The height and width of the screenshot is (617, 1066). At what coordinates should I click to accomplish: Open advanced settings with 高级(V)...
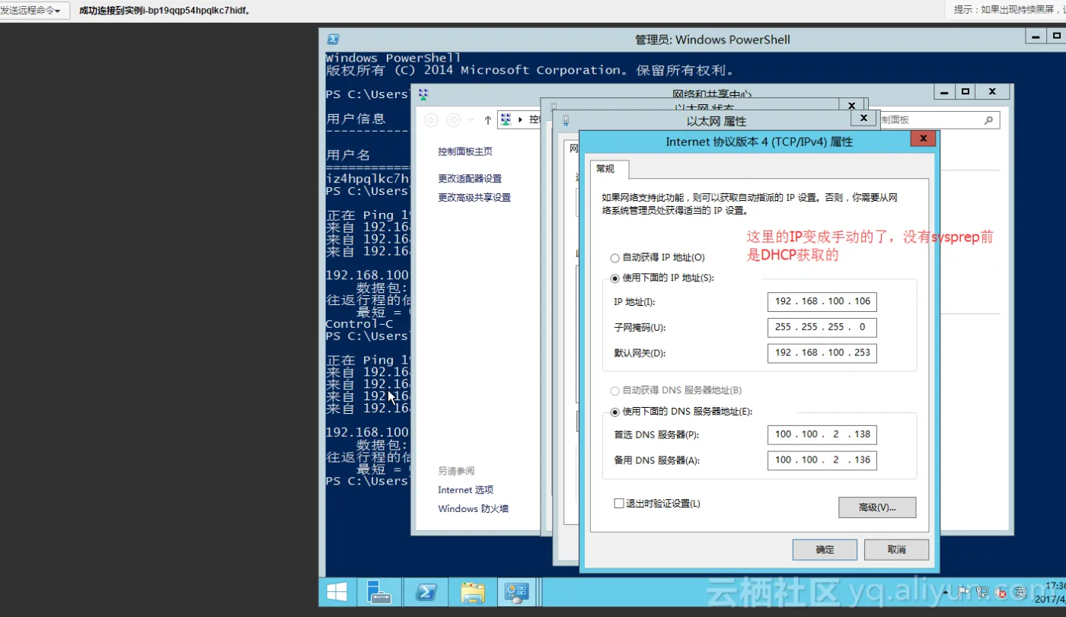tap(876, 507)
